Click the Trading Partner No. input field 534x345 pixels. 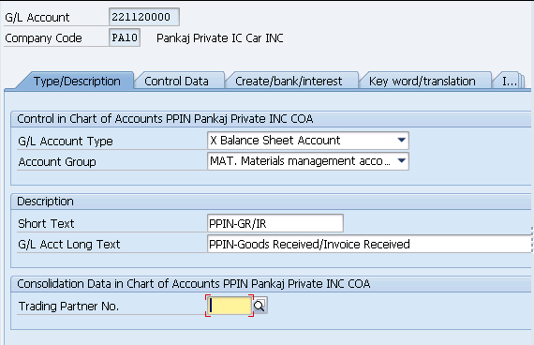coord(230,306)
